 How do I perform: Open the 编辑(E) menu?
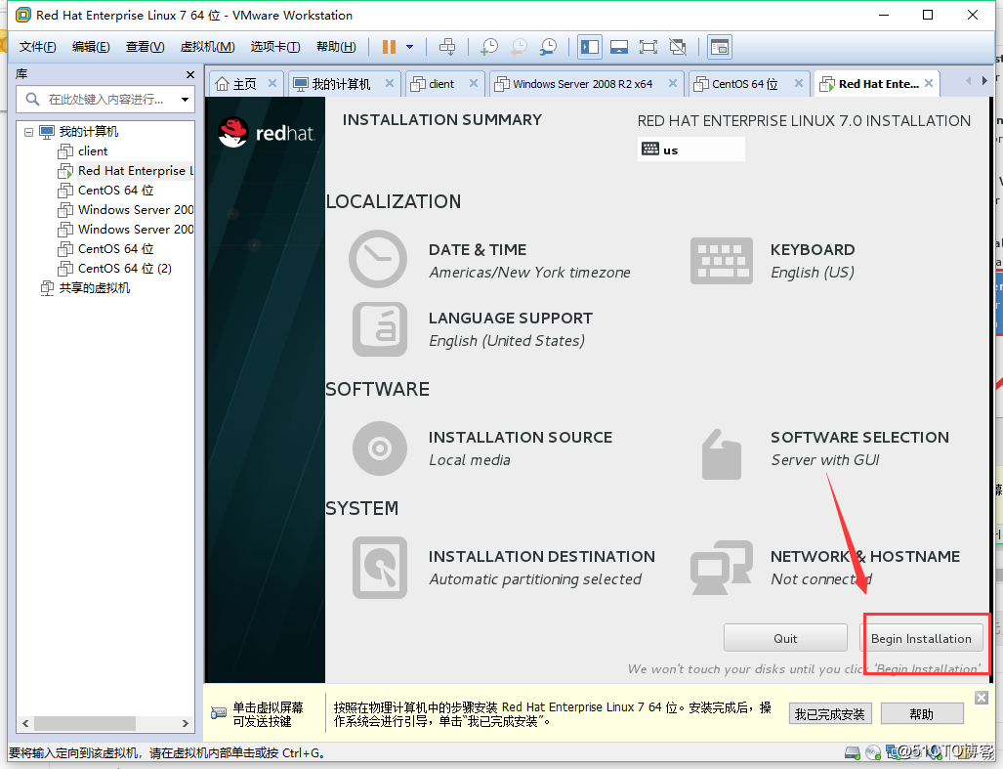91,47
